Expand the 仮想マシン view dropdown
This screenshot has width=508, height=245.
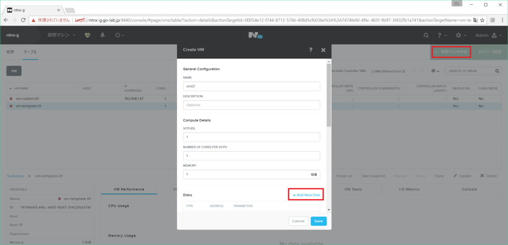61,35
